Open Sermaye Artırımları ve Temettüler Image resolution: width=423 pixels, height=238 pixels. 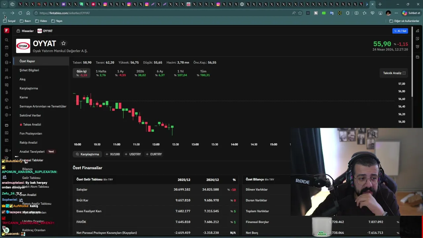pos(43,106)
